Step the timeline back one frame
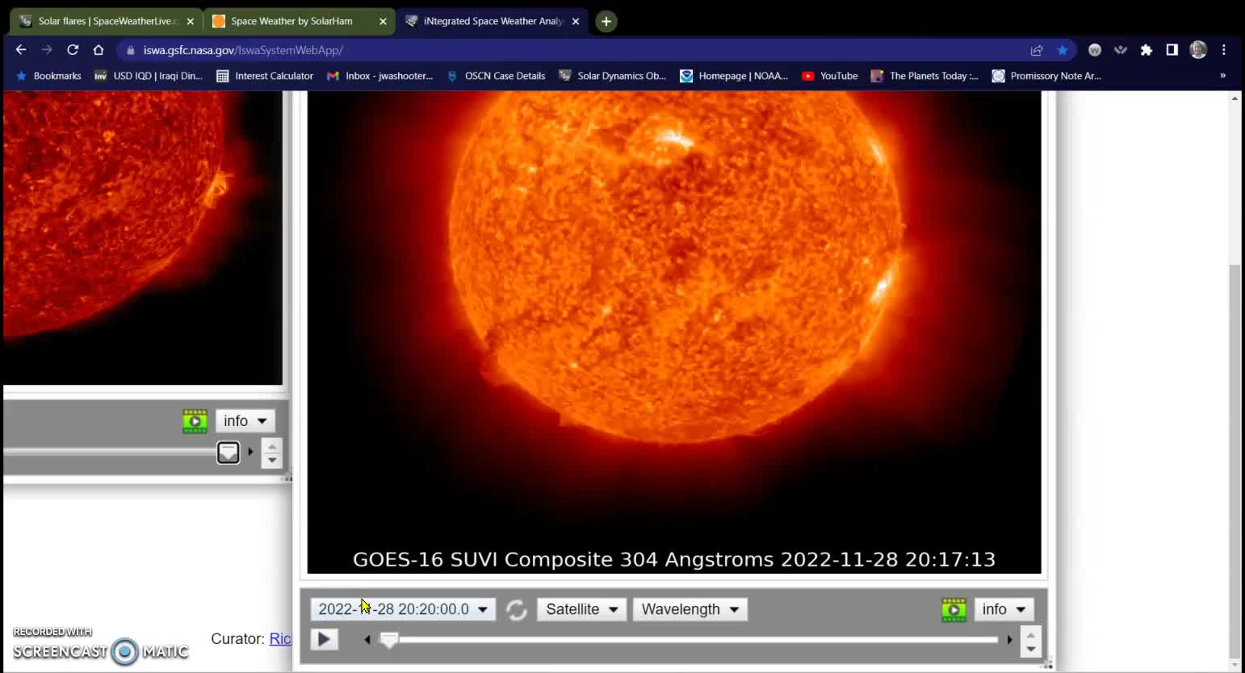 367,640
